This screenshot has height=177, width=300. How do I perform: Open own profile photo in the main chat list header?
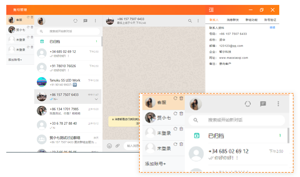point(41,21)
